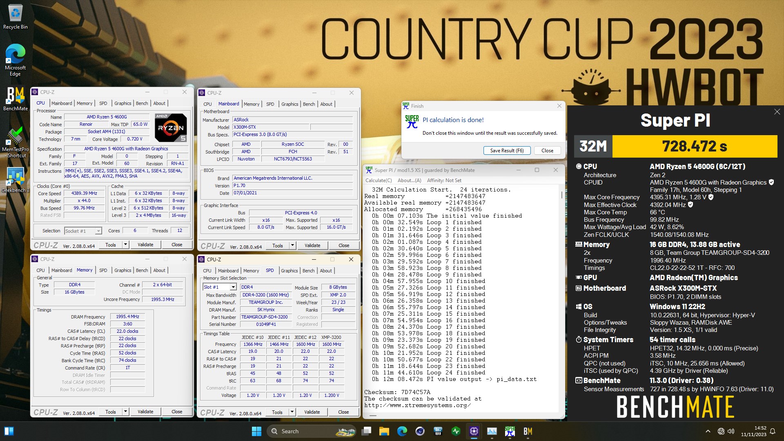Switch to BenchMate taskbar icon
784x441 pixels.
pos(528,431)
